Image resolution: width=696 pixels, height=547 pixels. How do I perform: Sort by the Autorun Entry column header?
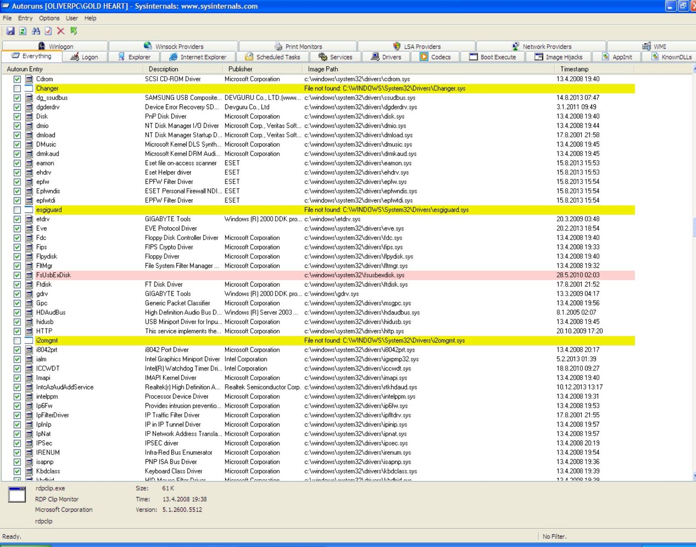click(x=73, y=69)
